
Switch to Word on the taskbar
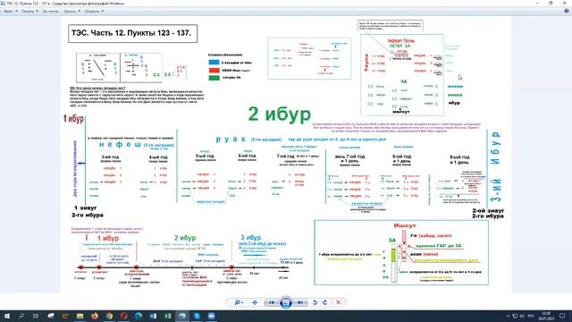pos(153,316)
